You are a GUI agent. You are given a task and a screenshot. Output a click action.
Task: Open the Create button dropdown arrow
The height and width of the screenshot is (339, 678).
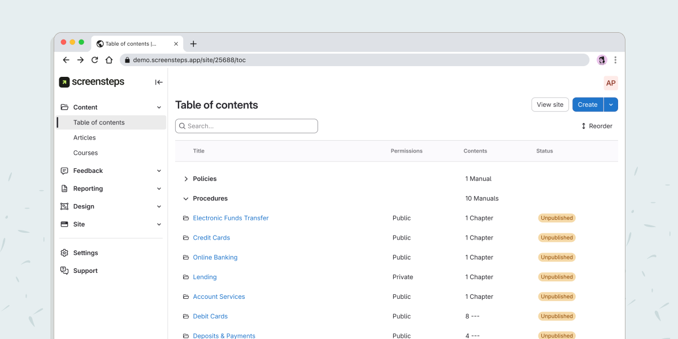click(x=611, y=105)
